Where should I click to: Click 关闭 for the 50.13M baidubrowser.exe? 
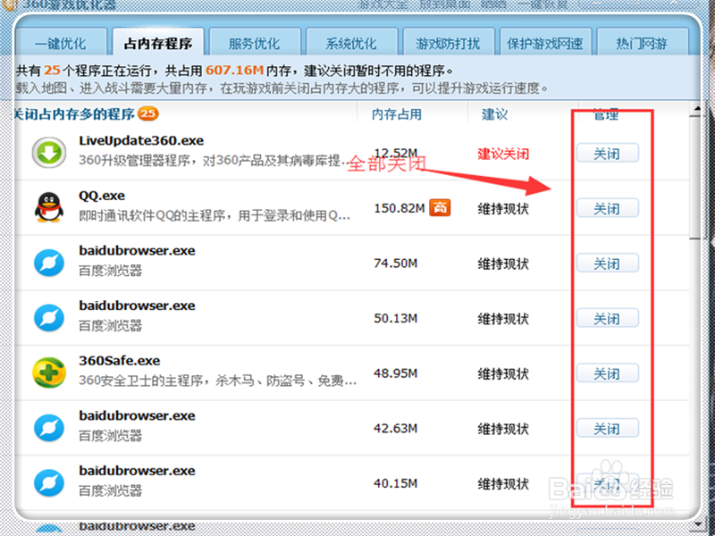pos(608,318)
